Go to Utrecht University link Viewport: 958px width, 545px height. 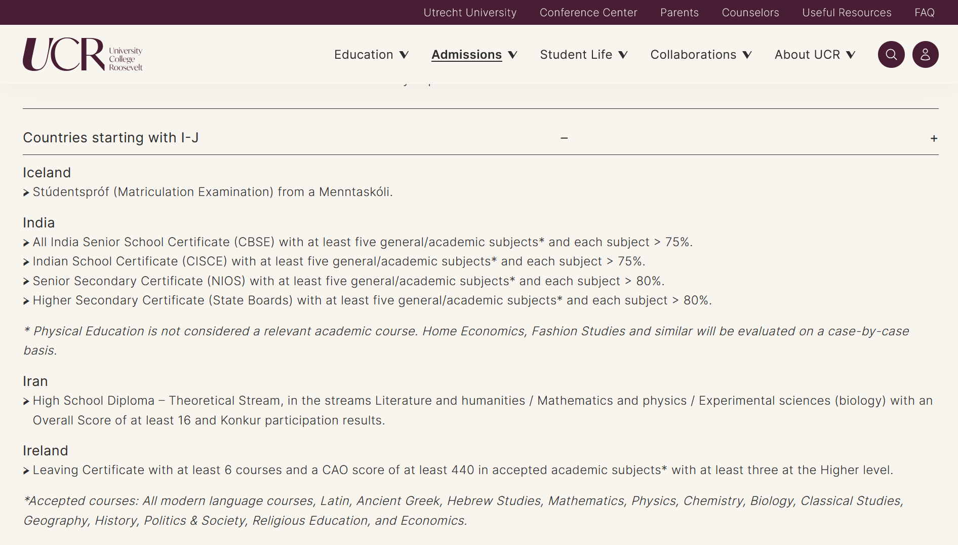click(x=470, y=13)
